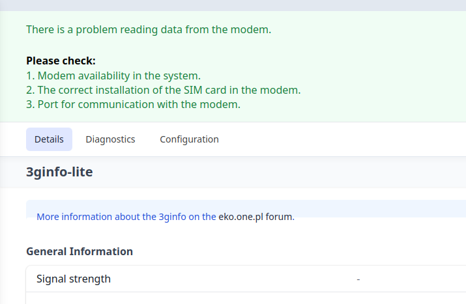Click the 3ginfo-lite page heading
Viewport: 466px width, 304px height.
(x=59, y=172)
